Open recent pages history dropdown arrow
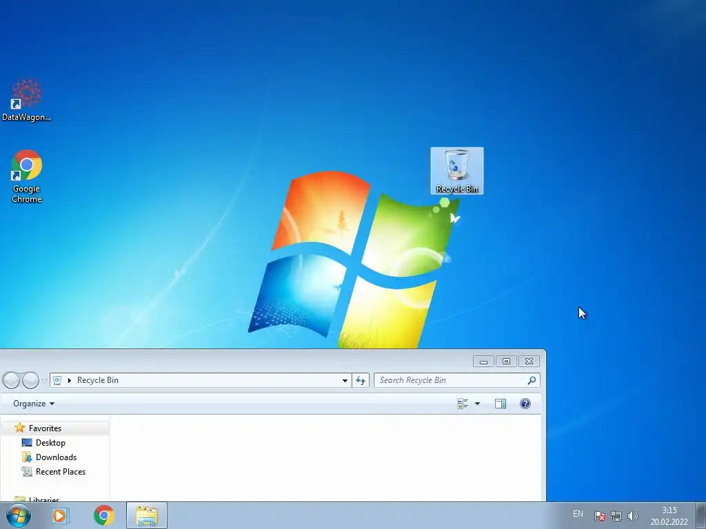 pyautogui.click(x=44, y=380)
